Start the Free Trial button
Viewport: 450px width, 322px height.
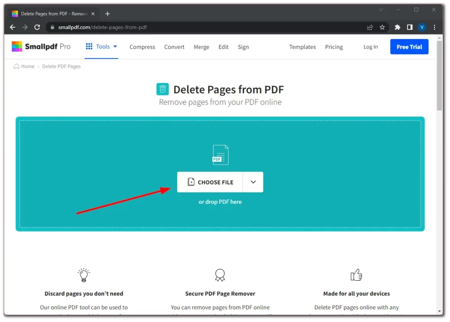409,47
